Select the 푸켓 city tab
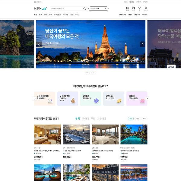This screenshot has width=181, height=181. click(x=93, y=119)
